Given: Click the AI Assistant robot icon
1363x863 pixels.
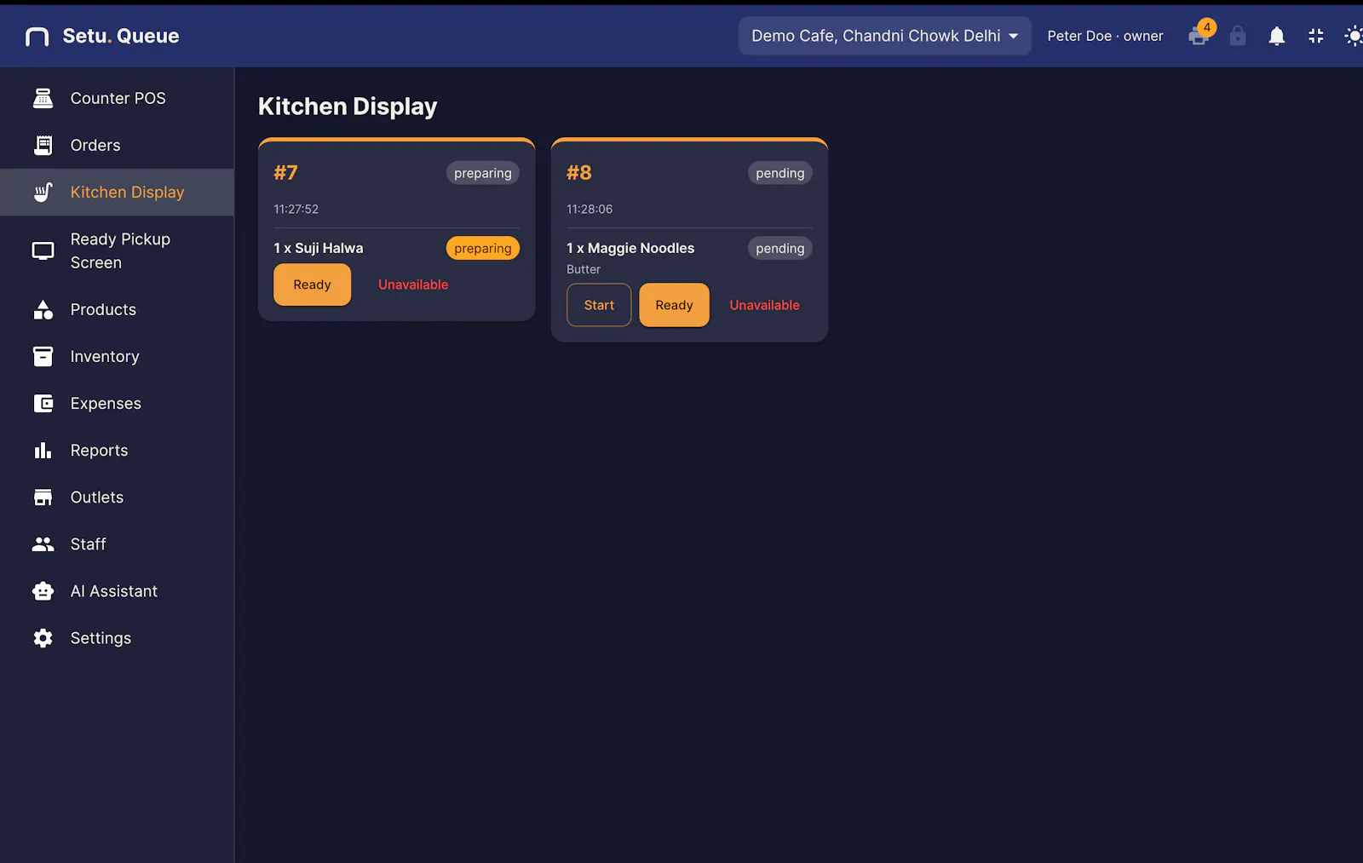Looking at the screenshot, I should click(43, 590).
